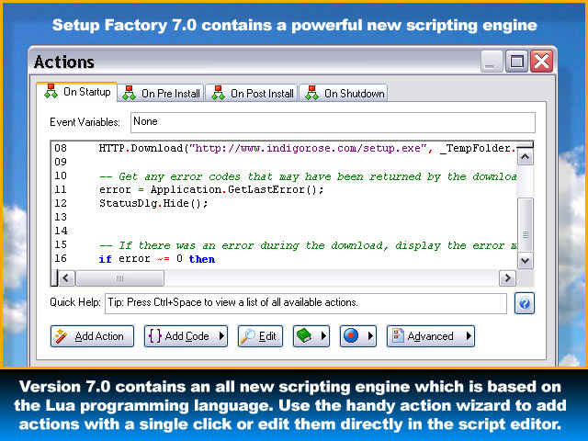Screen dimensions: 588x441
Task: Click the magic wand icon on Add Action
Action: tap(62, 336)
